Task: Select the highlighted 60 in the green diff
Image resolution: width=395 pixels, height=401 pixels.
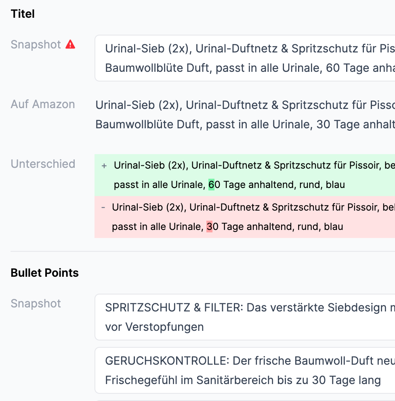Action: point(211,184)
